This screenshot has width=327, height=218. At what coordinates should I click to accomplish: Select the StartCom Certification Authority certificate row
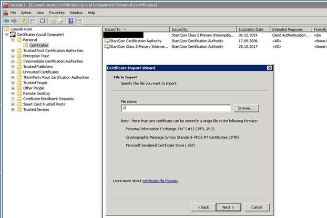141,40
